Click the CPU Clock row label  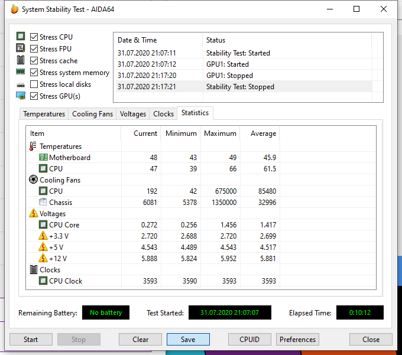(x=66, y=281)
